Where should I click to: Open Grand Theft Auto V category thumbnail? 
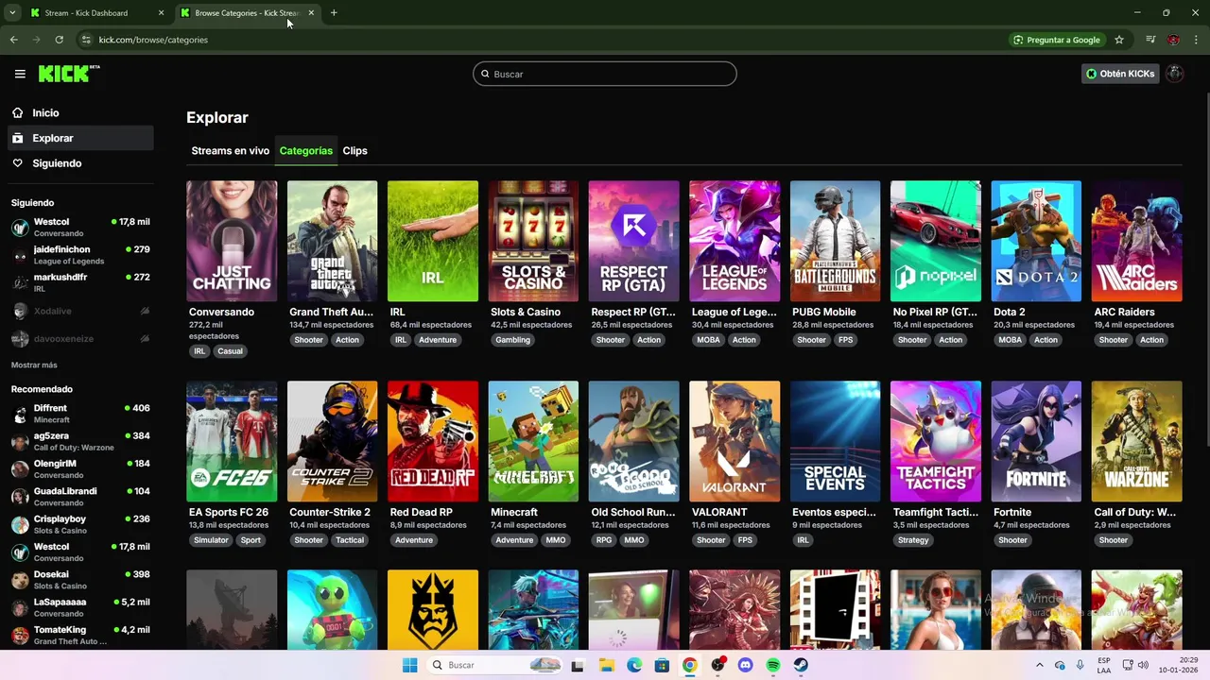click(332, 241)
